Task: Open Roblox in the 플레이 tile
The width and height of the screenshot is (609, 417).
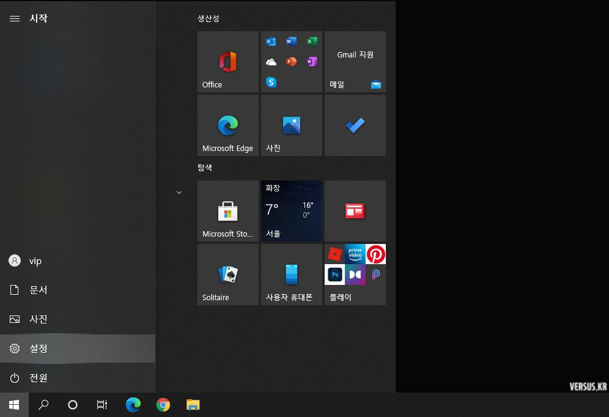Action: (334, 254)
